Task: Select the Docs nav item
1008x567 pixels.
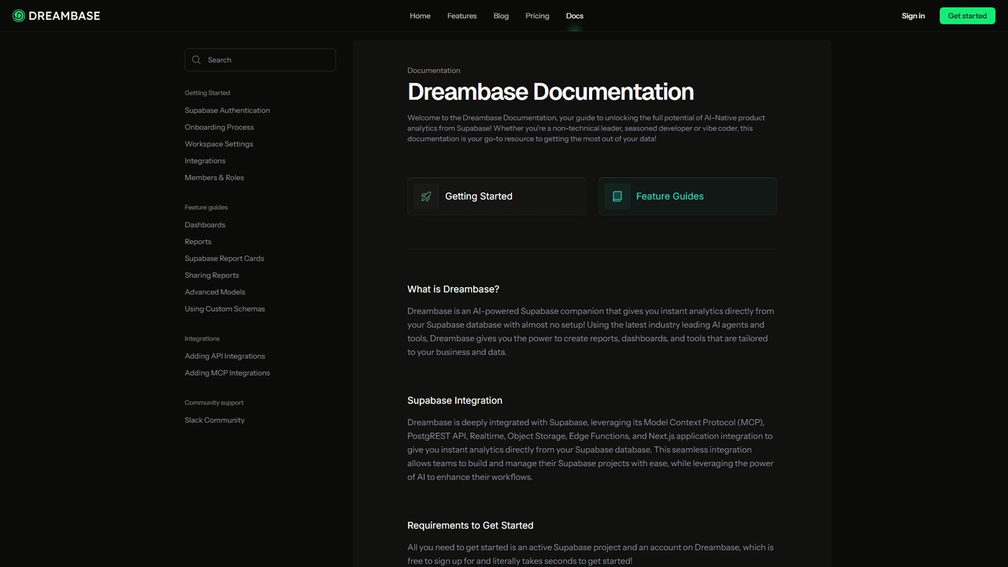Action: pos(575,16)
